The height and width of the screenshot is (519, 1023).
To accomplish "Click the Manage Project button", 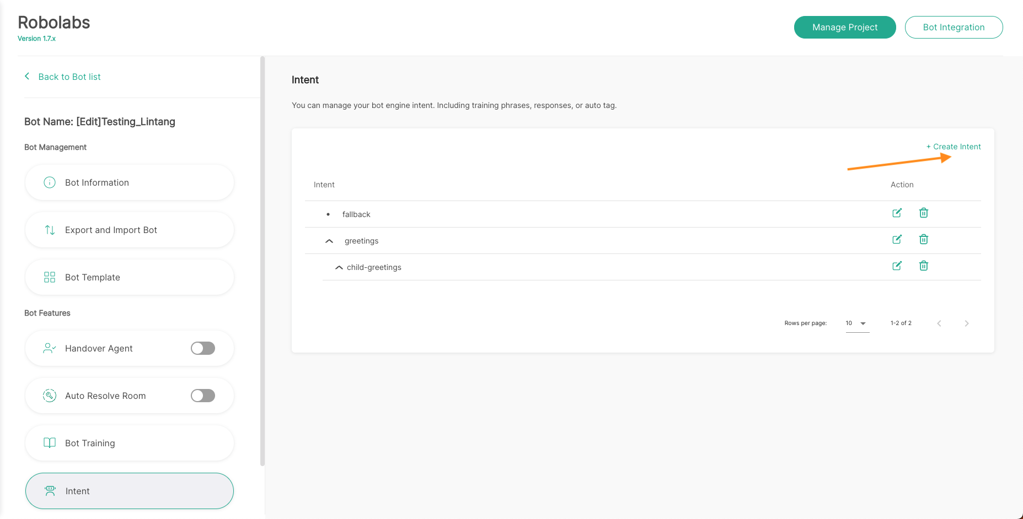I will pos(844,28).
